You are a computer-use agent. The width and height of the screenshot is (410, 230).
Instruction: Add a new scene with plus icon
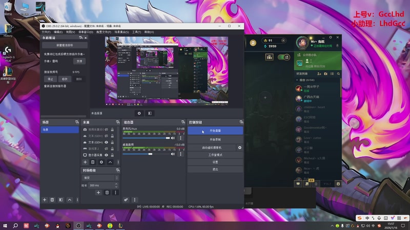(x=45, y=200)
